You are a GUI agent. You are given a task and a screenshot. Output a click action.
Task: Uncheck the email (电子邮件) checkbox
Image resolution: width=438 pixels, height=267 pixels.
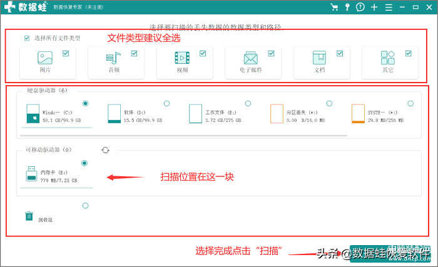pyautogui.click(x=271, y=53)
